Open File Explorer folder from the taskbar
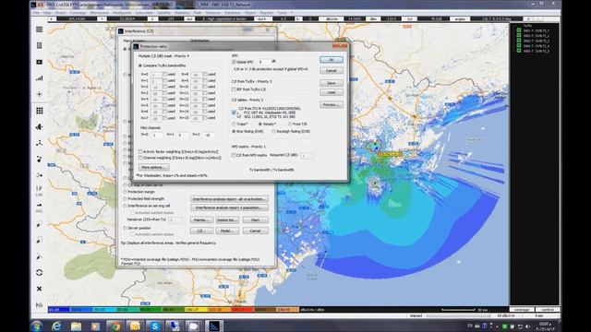The image size is (591, 332). [76, 326]
